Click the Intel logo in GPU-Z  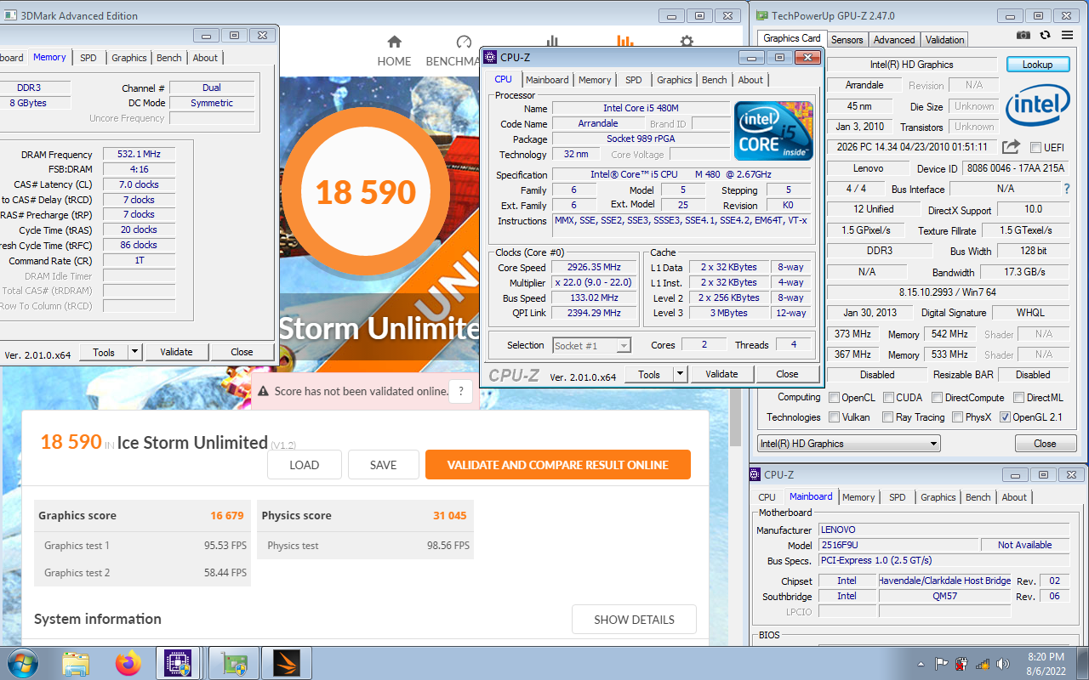tap(1037, 105)
